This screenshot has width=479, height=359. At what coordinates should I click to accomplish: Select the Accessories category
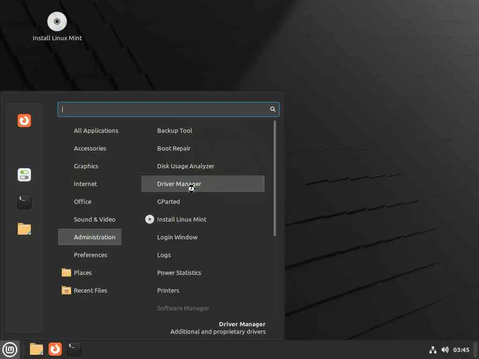click(x=89, y=148)
